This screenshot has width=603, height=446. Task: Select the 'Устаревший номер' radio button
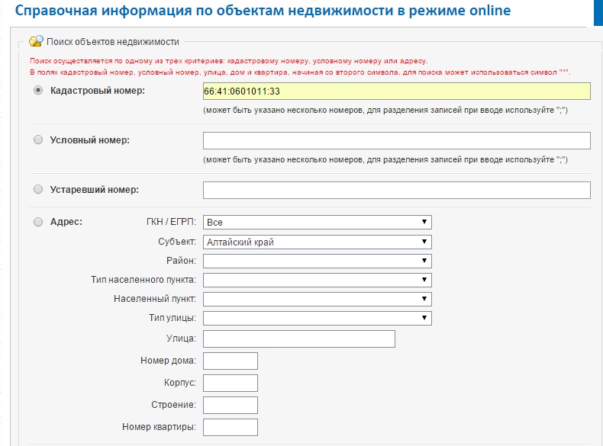[38, 190]
